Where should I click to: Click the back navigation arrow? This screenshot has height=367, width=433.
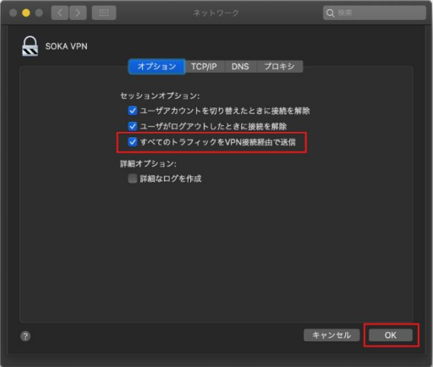click(x=60, y=13)
